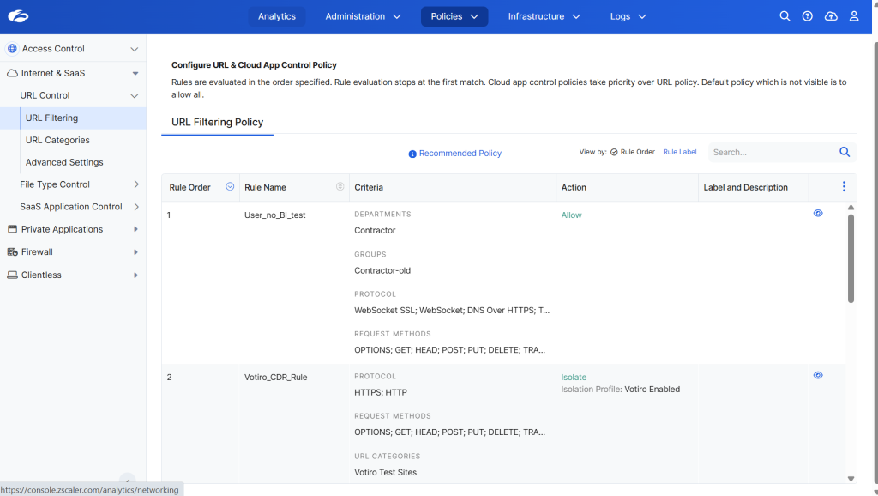Select URL Filtering Policy tab

click(x=217, y=122)
